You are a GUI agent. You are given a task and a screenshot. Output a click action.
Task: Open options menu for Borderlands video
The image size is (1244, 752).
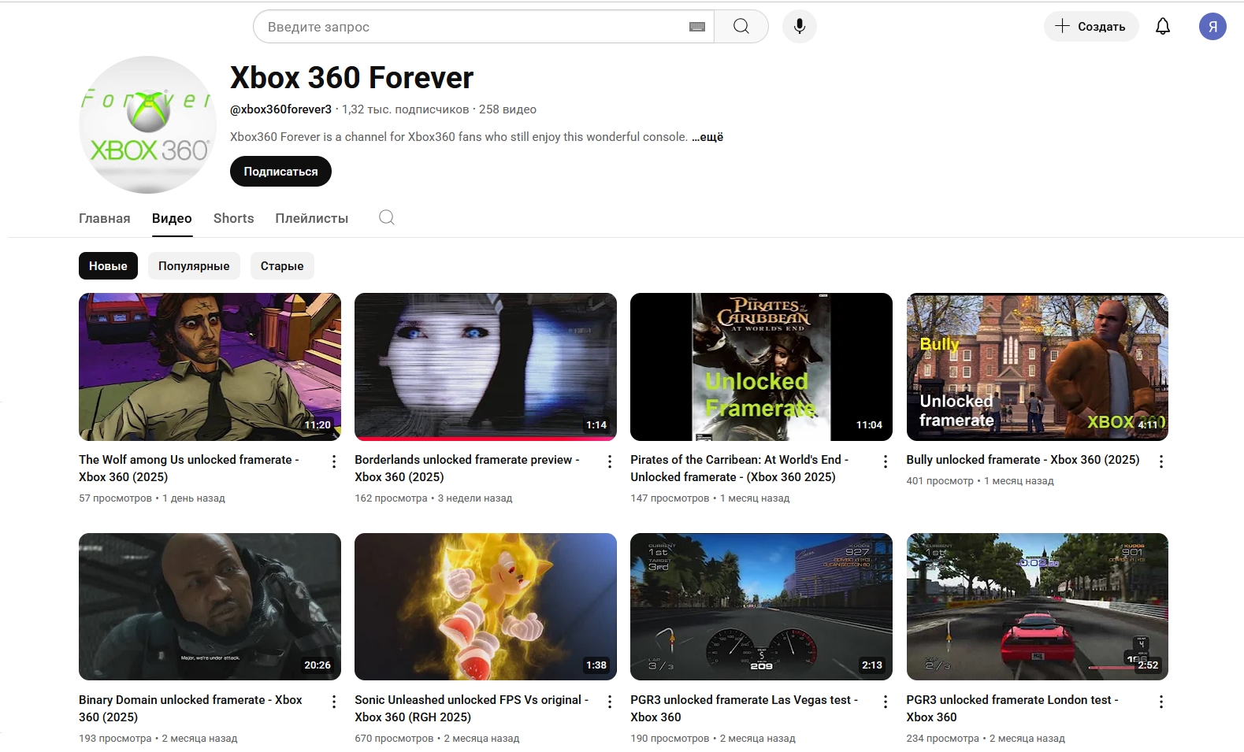tap(610, 461)
